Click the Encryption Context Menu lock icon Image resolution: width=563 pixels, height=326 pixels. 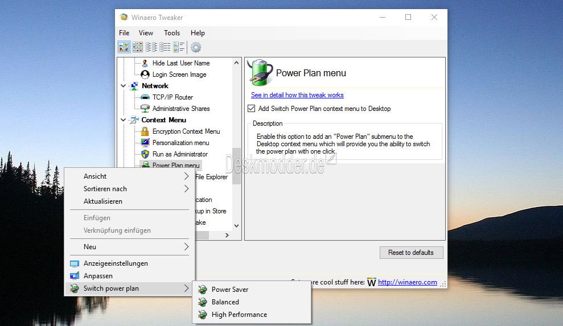tap(145, 131)
